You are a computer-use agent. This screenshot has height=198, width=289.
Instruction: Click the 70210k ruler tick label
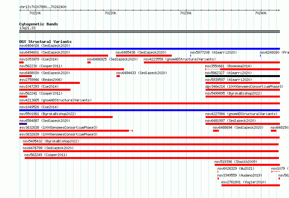pos(35,13)
